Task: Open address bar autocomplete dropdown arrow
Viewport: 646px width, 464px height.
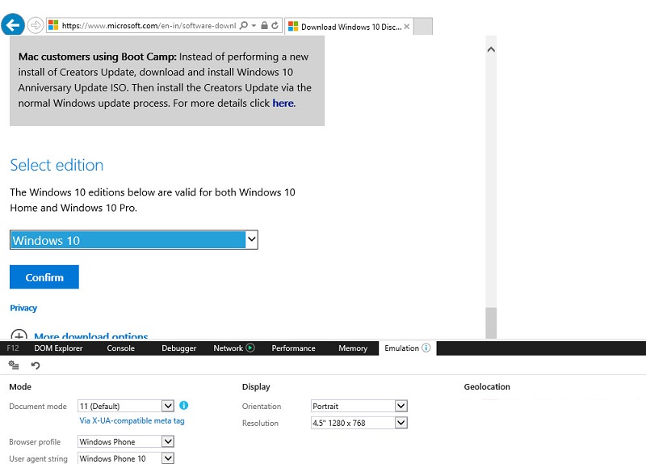Action: tap(254, 26)
